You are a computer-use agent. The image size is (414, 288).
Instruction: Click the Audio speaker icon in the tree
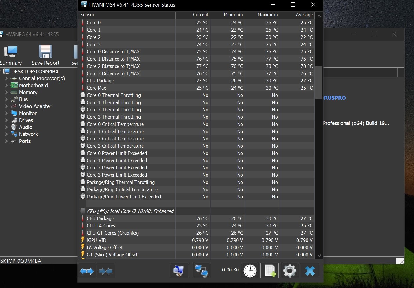(14, 127)
